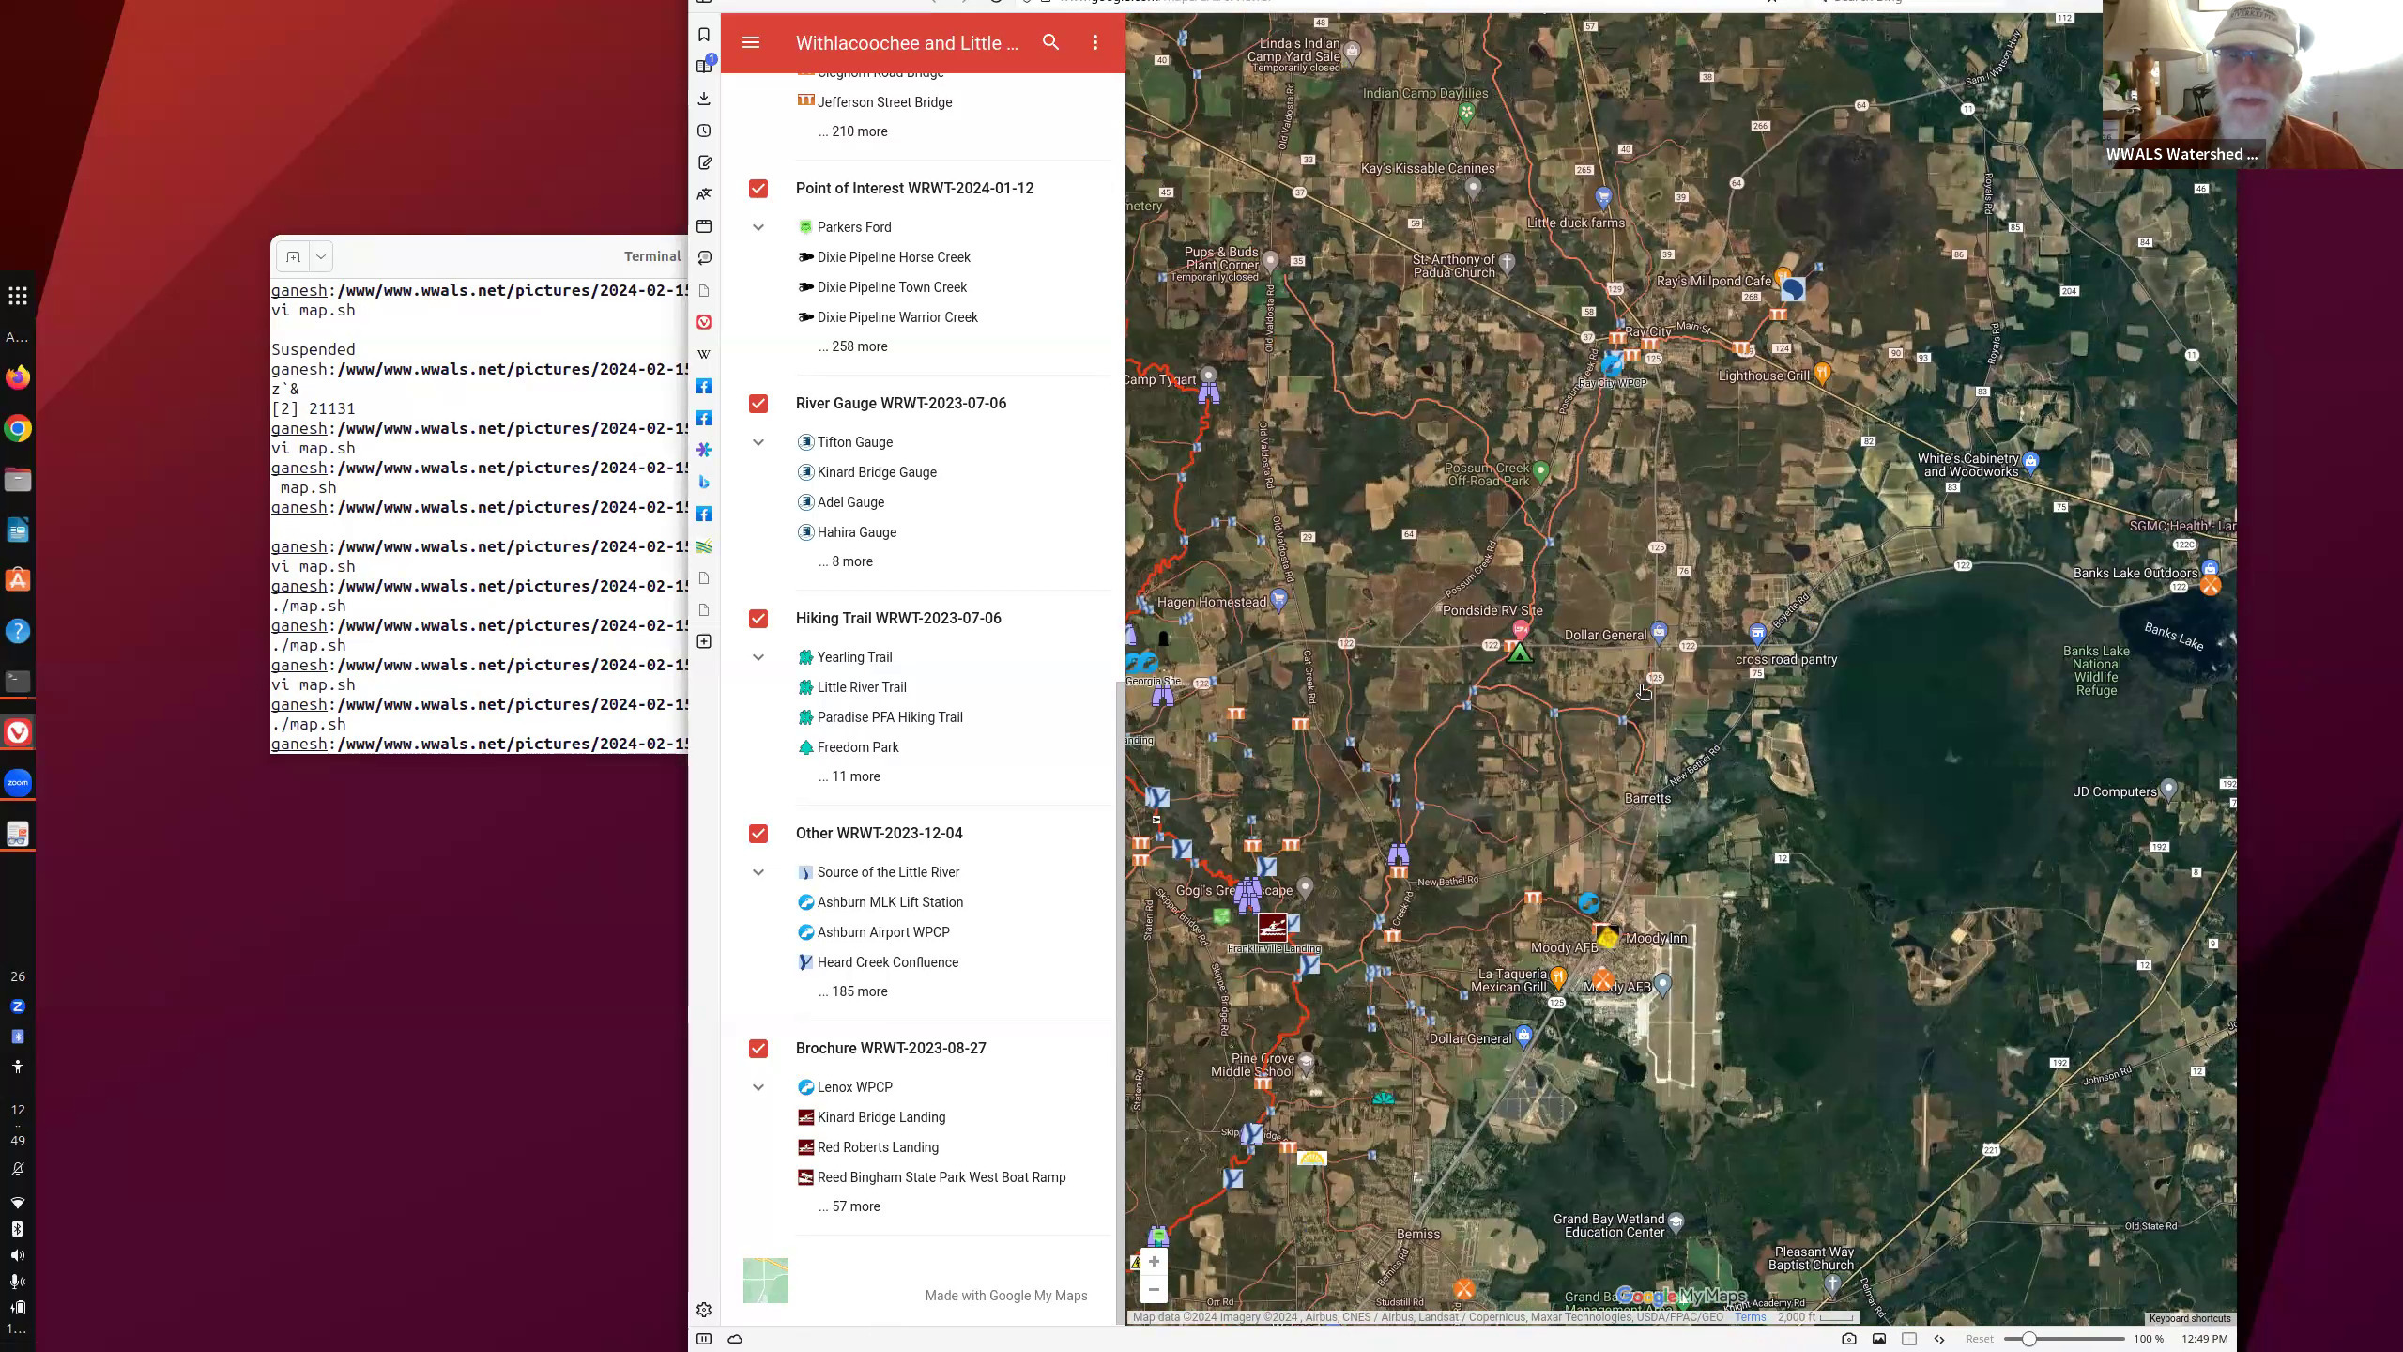Open Vivaldi downloads panel
2403x1352 pixels.
pyautogui.click(x=704, y=99)
